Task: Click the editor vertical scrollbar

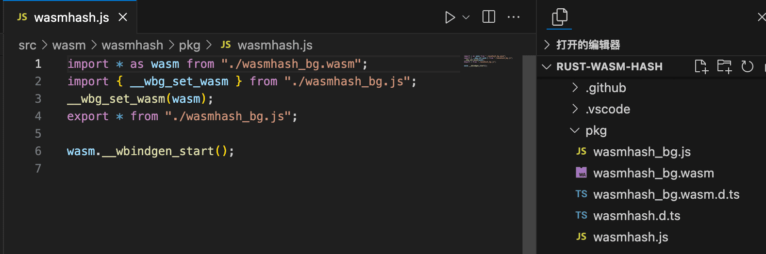Action: point(529,154)
